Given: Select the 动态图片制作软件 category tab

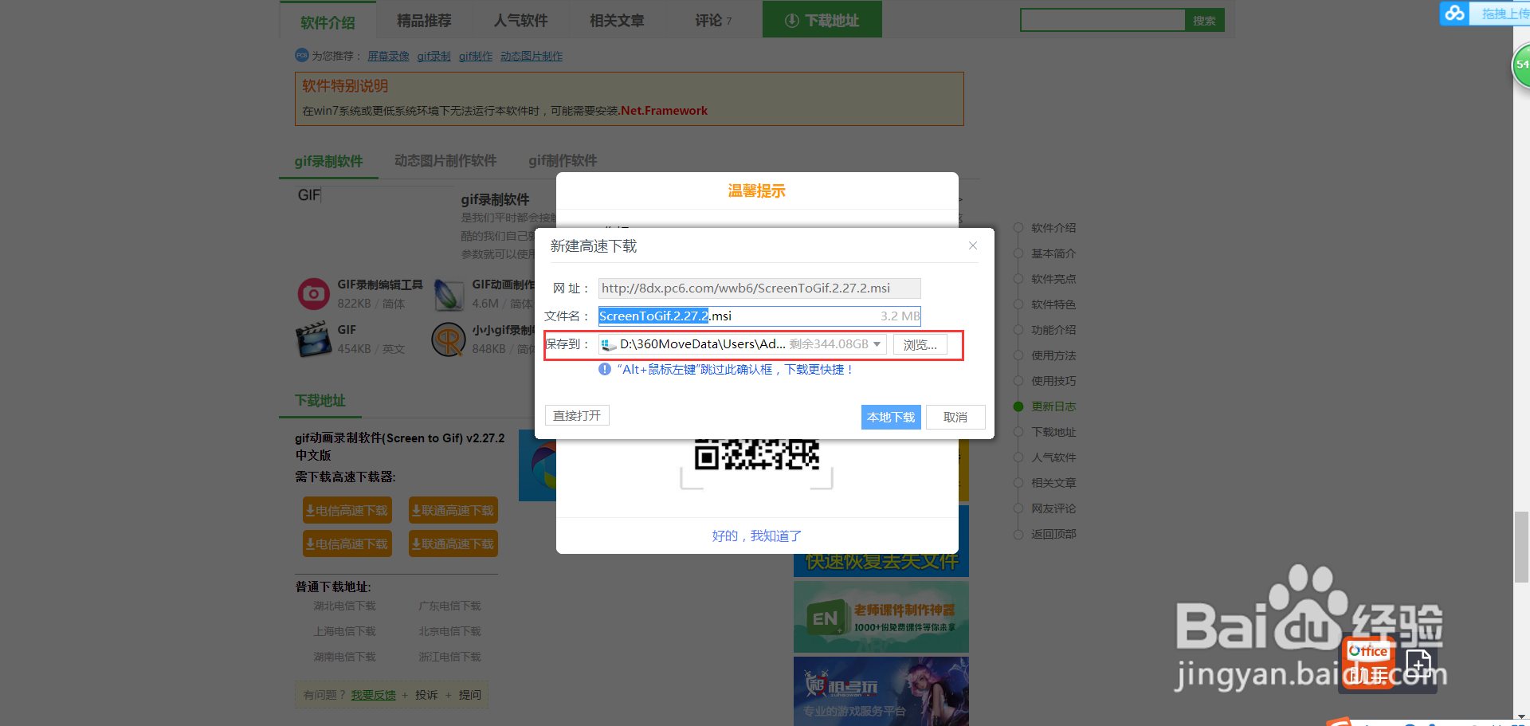Looking at the screenshot, I should (445, 161).
